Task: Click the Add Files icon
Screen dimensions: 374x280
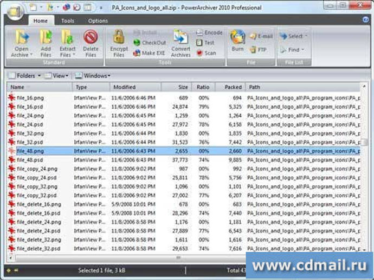Action: tap(46, 43)
